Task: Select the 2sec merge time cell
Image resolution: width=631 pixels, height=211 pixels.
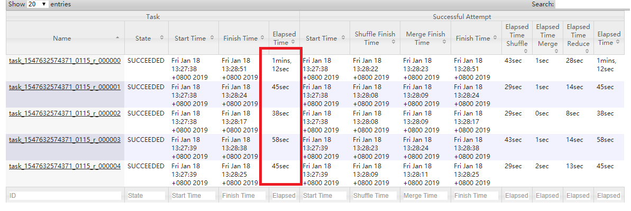Action: [542, 166]
